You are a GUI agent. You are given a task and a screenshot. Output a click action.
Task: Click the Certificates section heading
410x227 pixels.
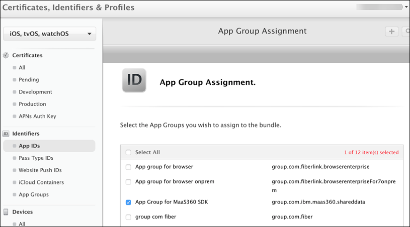tap(27, 55)
